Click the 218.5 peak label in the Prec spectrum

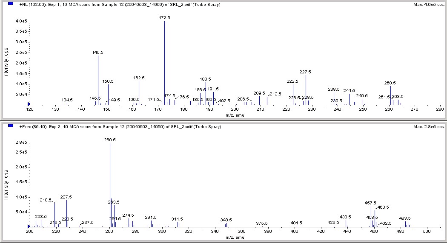pos(46,200)
